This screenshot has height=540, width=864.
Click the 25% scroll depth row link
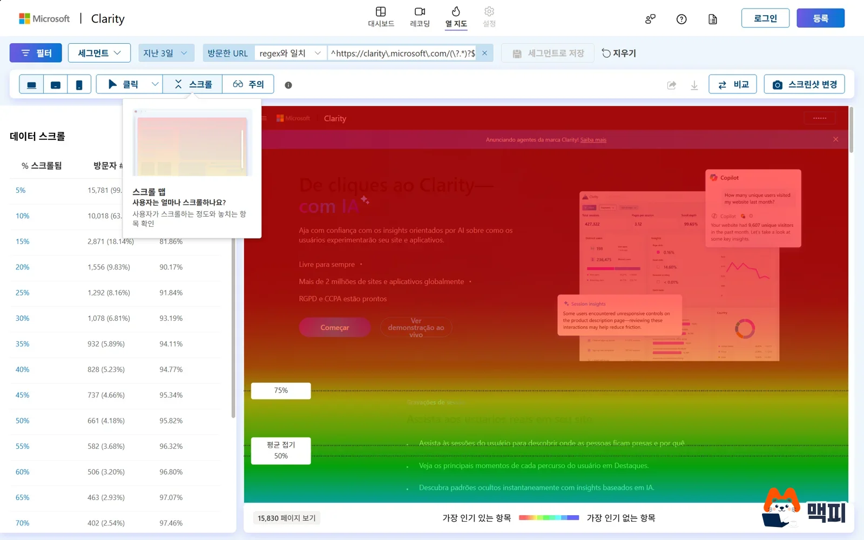click(x=23, y=293)
